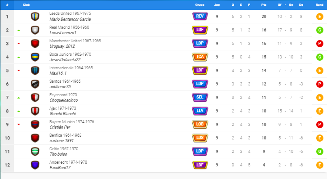Click the green G form indicator for Real Madrid

(x=319, y=30)
